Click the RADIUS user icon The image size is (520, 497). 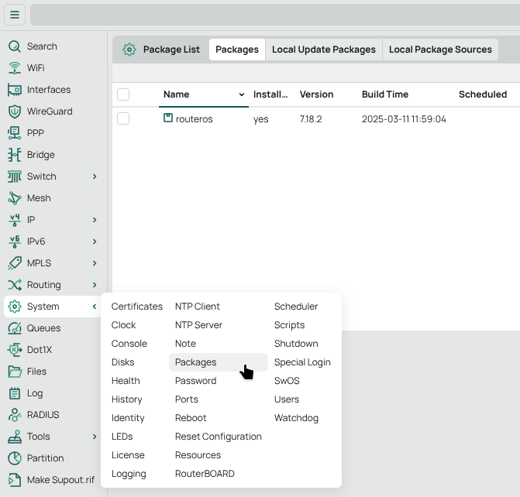pyautogui.click(x=15, y=415)
